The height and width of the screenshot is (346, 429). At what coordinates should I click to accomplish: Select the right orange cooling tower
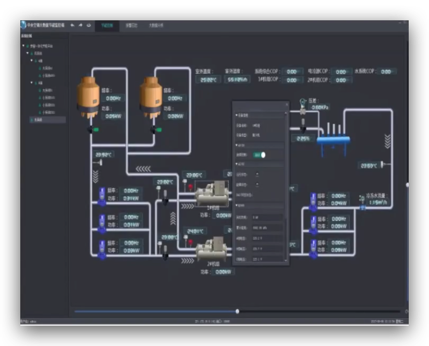point(151,96)
